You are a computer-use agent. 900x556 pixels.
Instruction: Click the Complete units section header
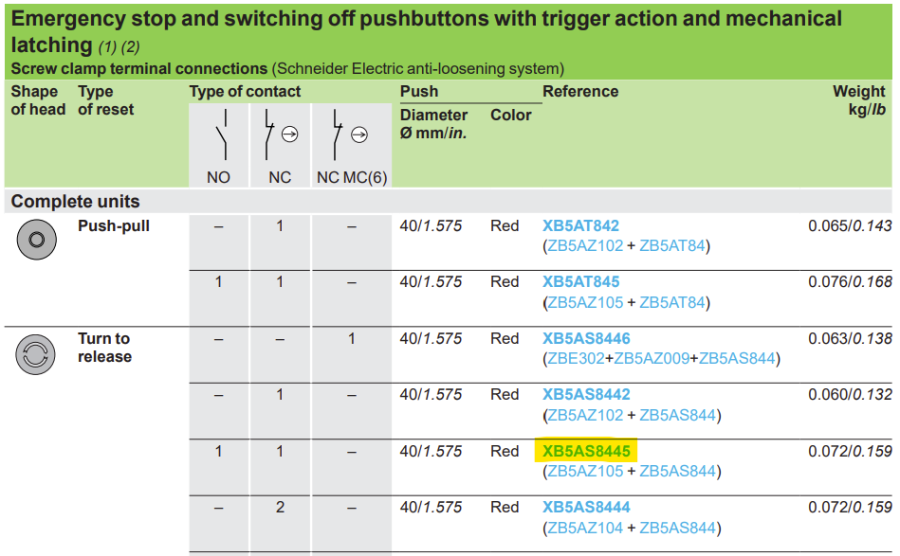pyautogui.click(x=75, y=202)
